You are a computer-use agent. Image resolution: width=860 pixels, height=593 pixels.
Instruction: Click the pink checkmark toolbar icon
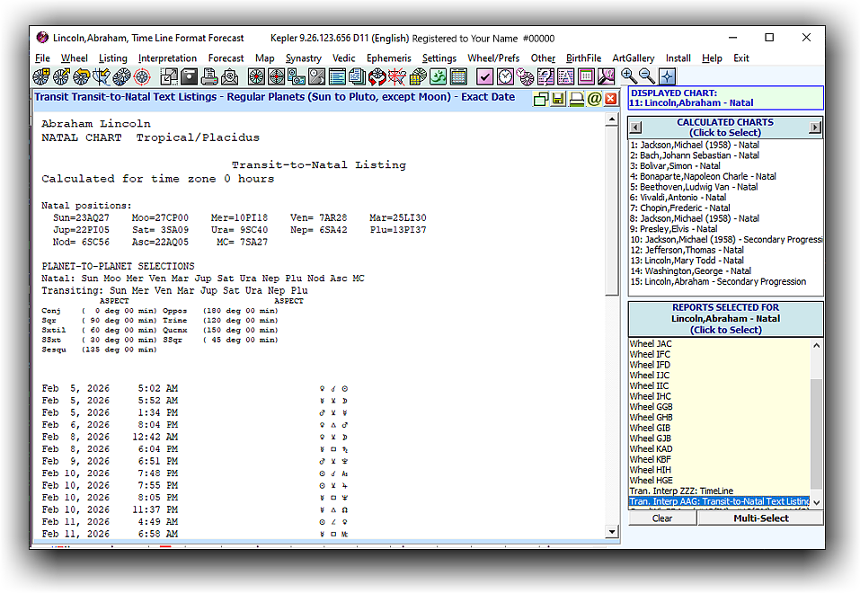pyautogui.click(x=484, y=77)
